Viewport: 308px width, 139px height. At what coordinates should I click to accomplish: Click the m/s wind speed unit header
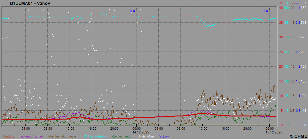click(x=292, y=3)
